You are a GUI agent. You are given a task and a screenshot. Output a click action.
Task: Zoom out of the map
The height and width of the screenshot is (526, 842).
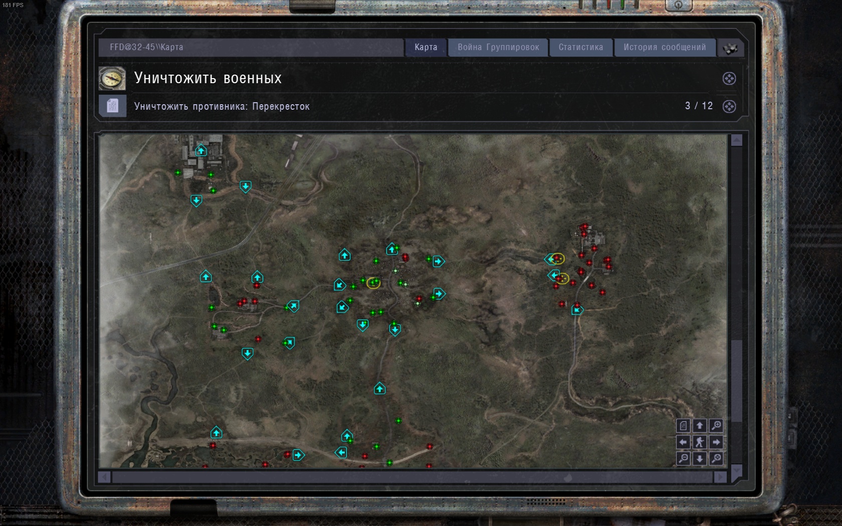click(683, 458)
